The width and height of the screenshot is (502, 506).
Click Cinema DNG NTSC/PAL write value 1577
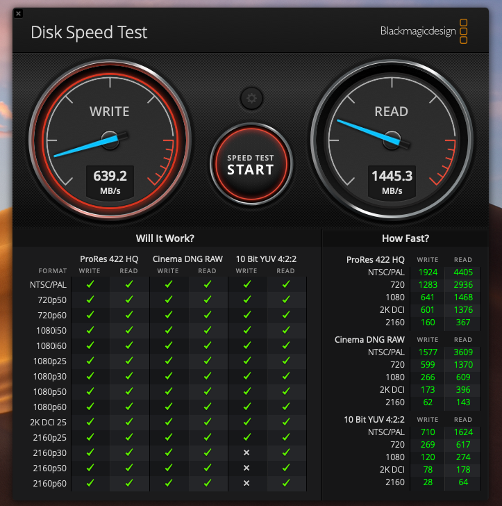click(x=428, y=352)
